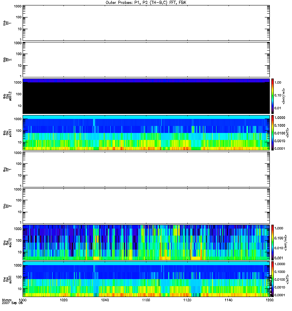Click the '1000' time label on the bottom axis
Screen dimensions: 292x311
click(23, 300)
